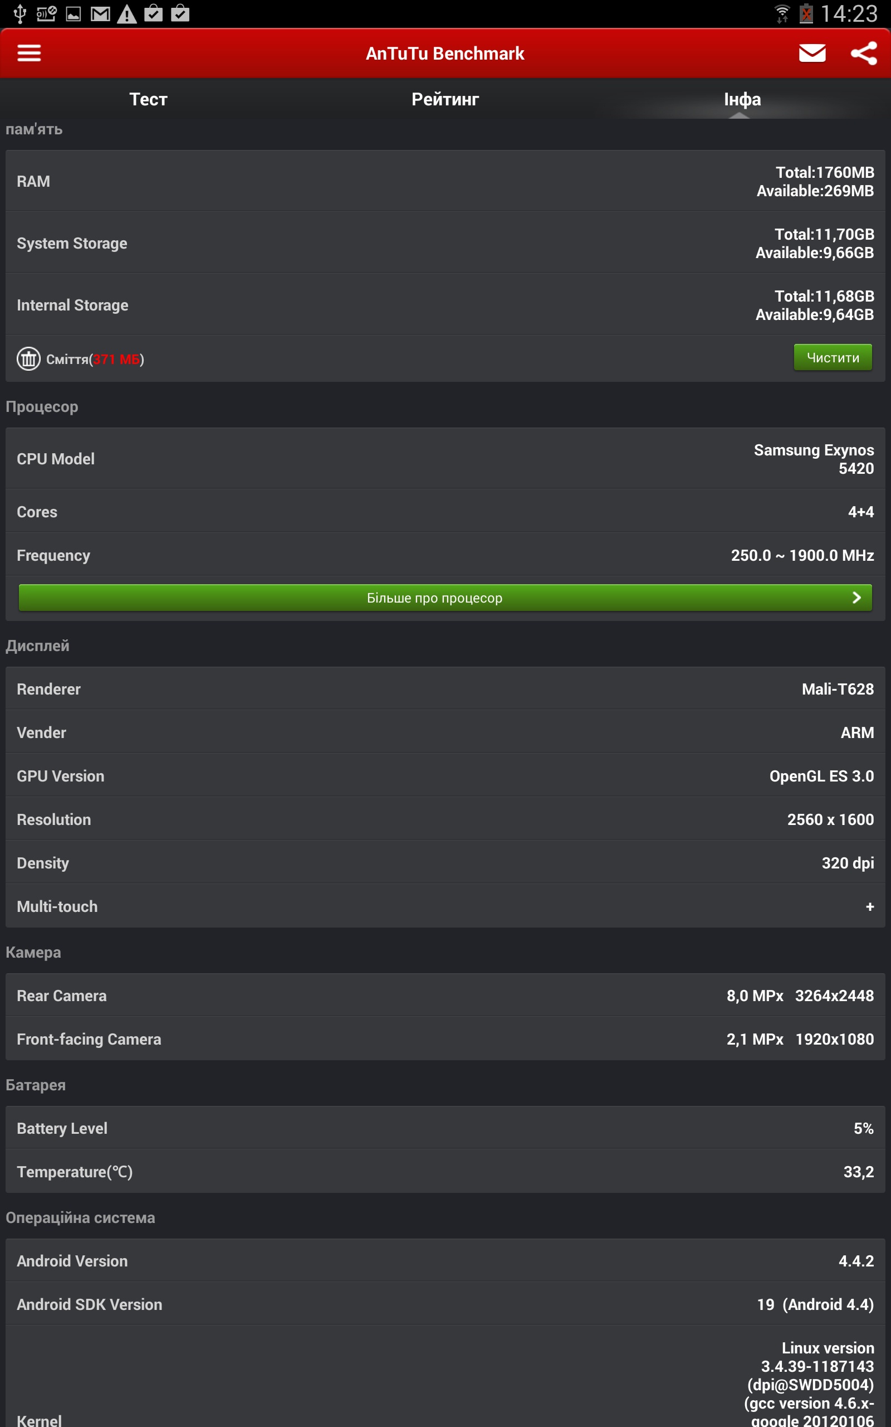The image size is (891, 1427).
Task: Tap the trash bin junk icon
Action: [28, 358]
